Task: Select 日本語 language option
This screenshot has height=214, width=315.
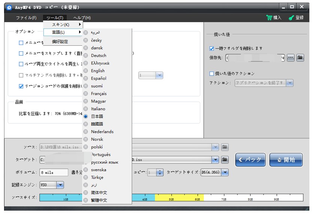Action: pos(107,116)
